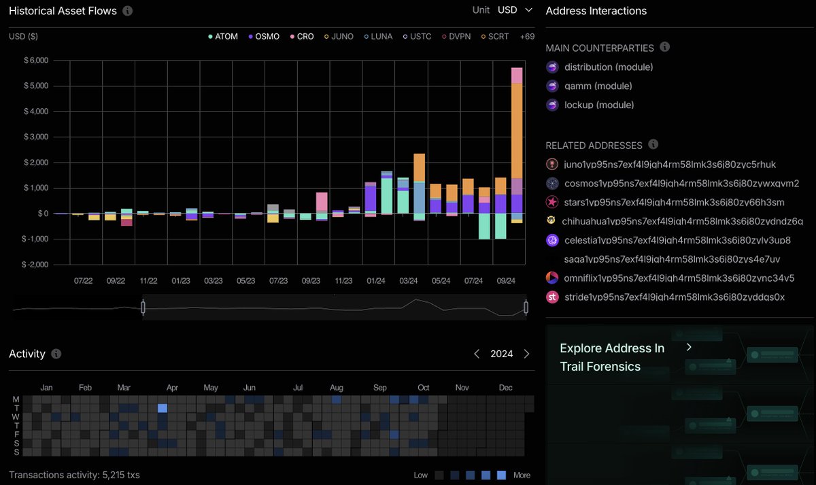Open the Activity info icon
The image size is (816, 485).
coord(56,354)
